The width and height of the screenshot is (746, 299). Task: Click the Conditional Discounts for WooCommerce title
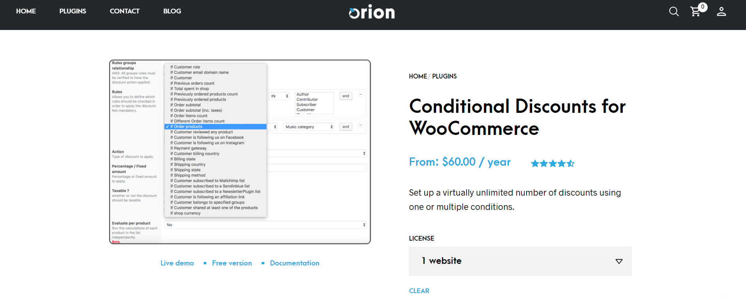(x=517, y=117)
